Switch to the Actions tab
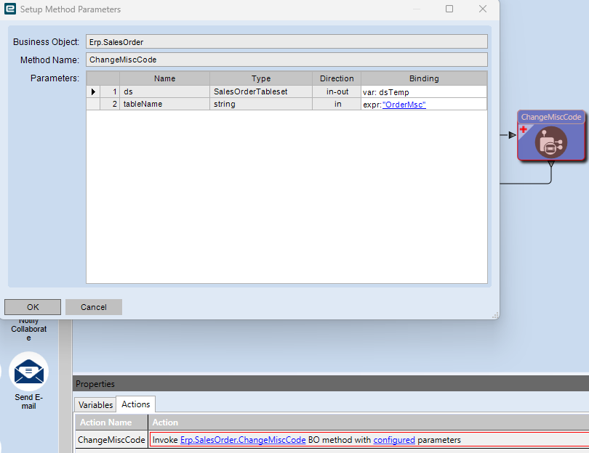Viewport: 589px width, 453px height. coord(135,404)
